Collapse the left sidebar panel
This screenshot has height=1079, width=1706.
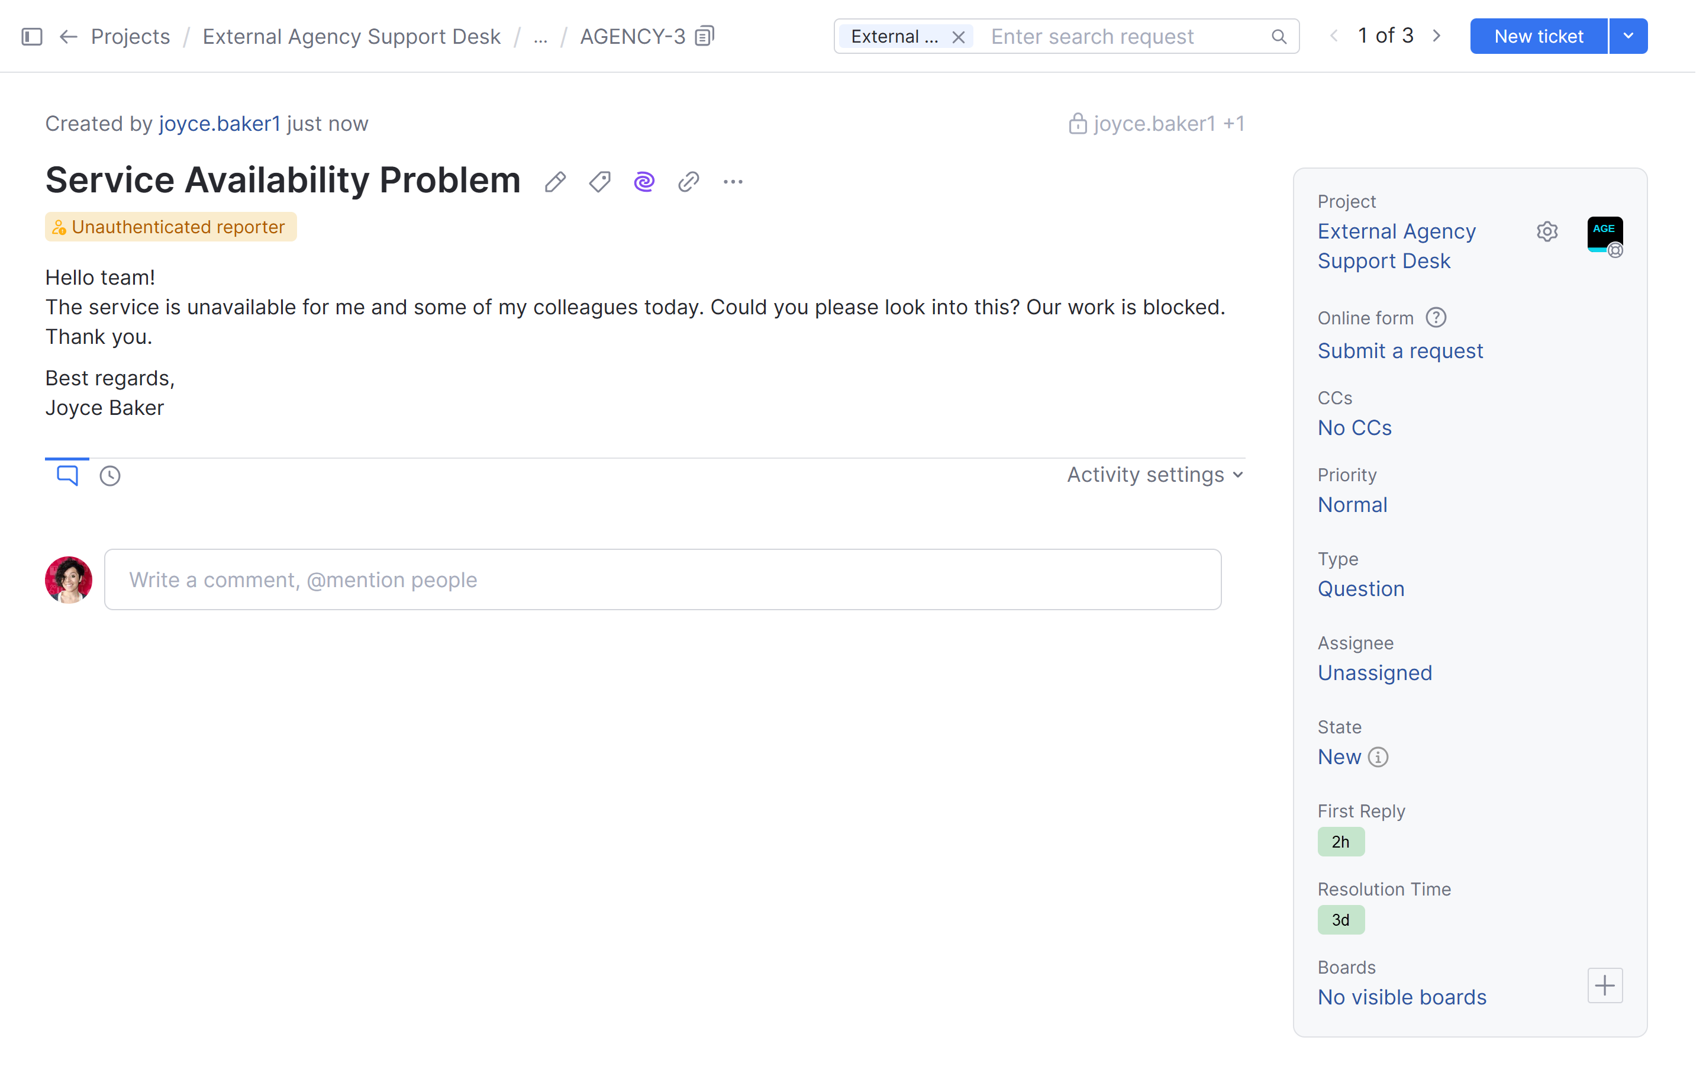click(31, 36)
